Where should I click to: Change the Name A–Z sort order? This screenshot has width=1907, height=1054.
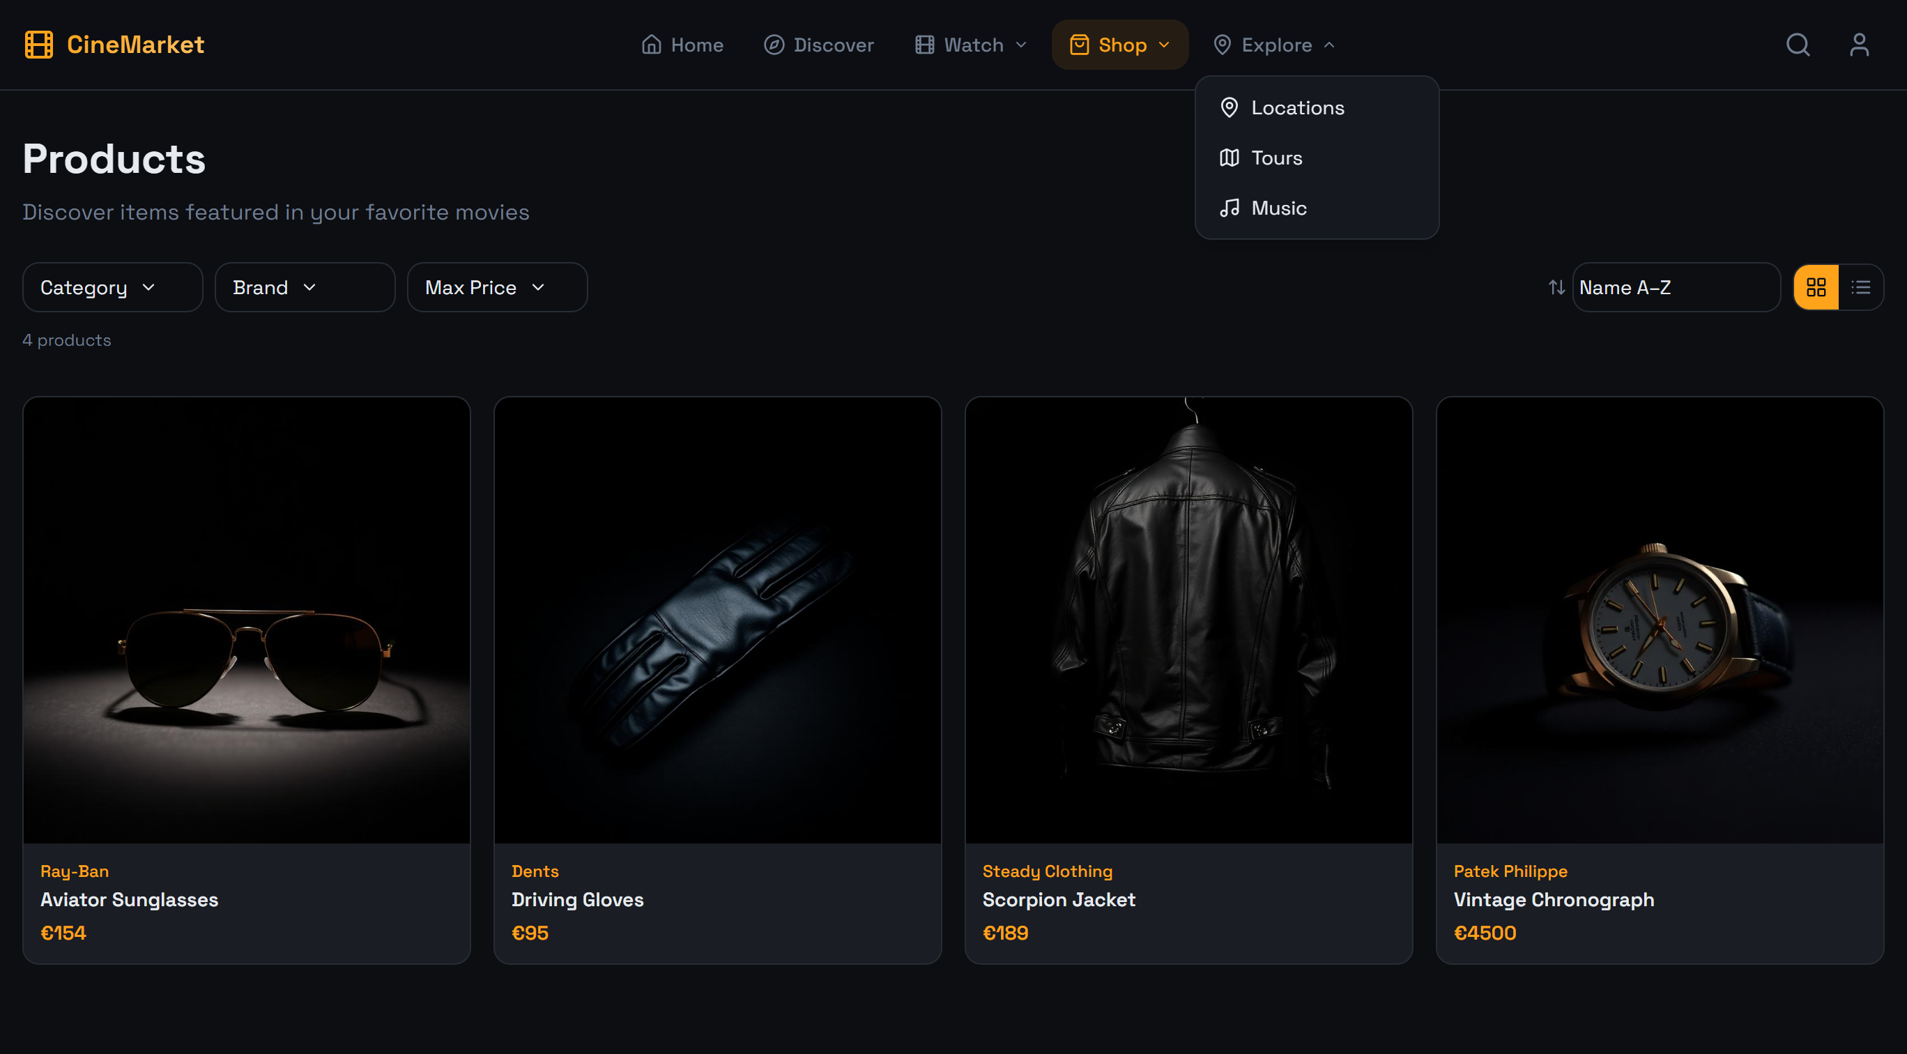[x=1676, y=287]
